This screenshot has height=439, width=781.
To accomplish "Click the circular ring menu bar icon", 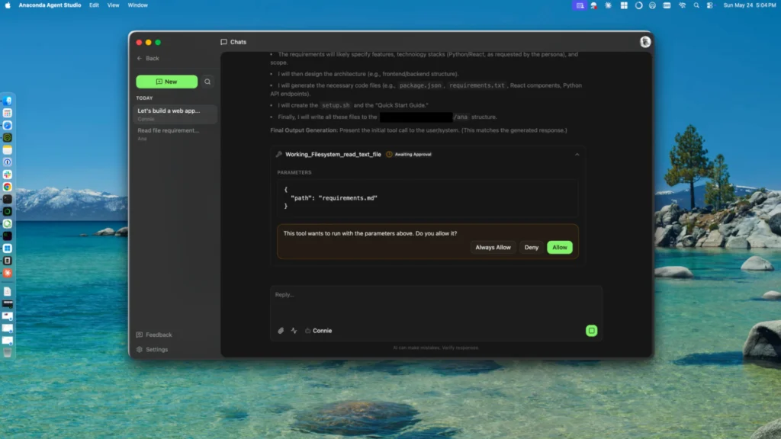I will (638, 5).
